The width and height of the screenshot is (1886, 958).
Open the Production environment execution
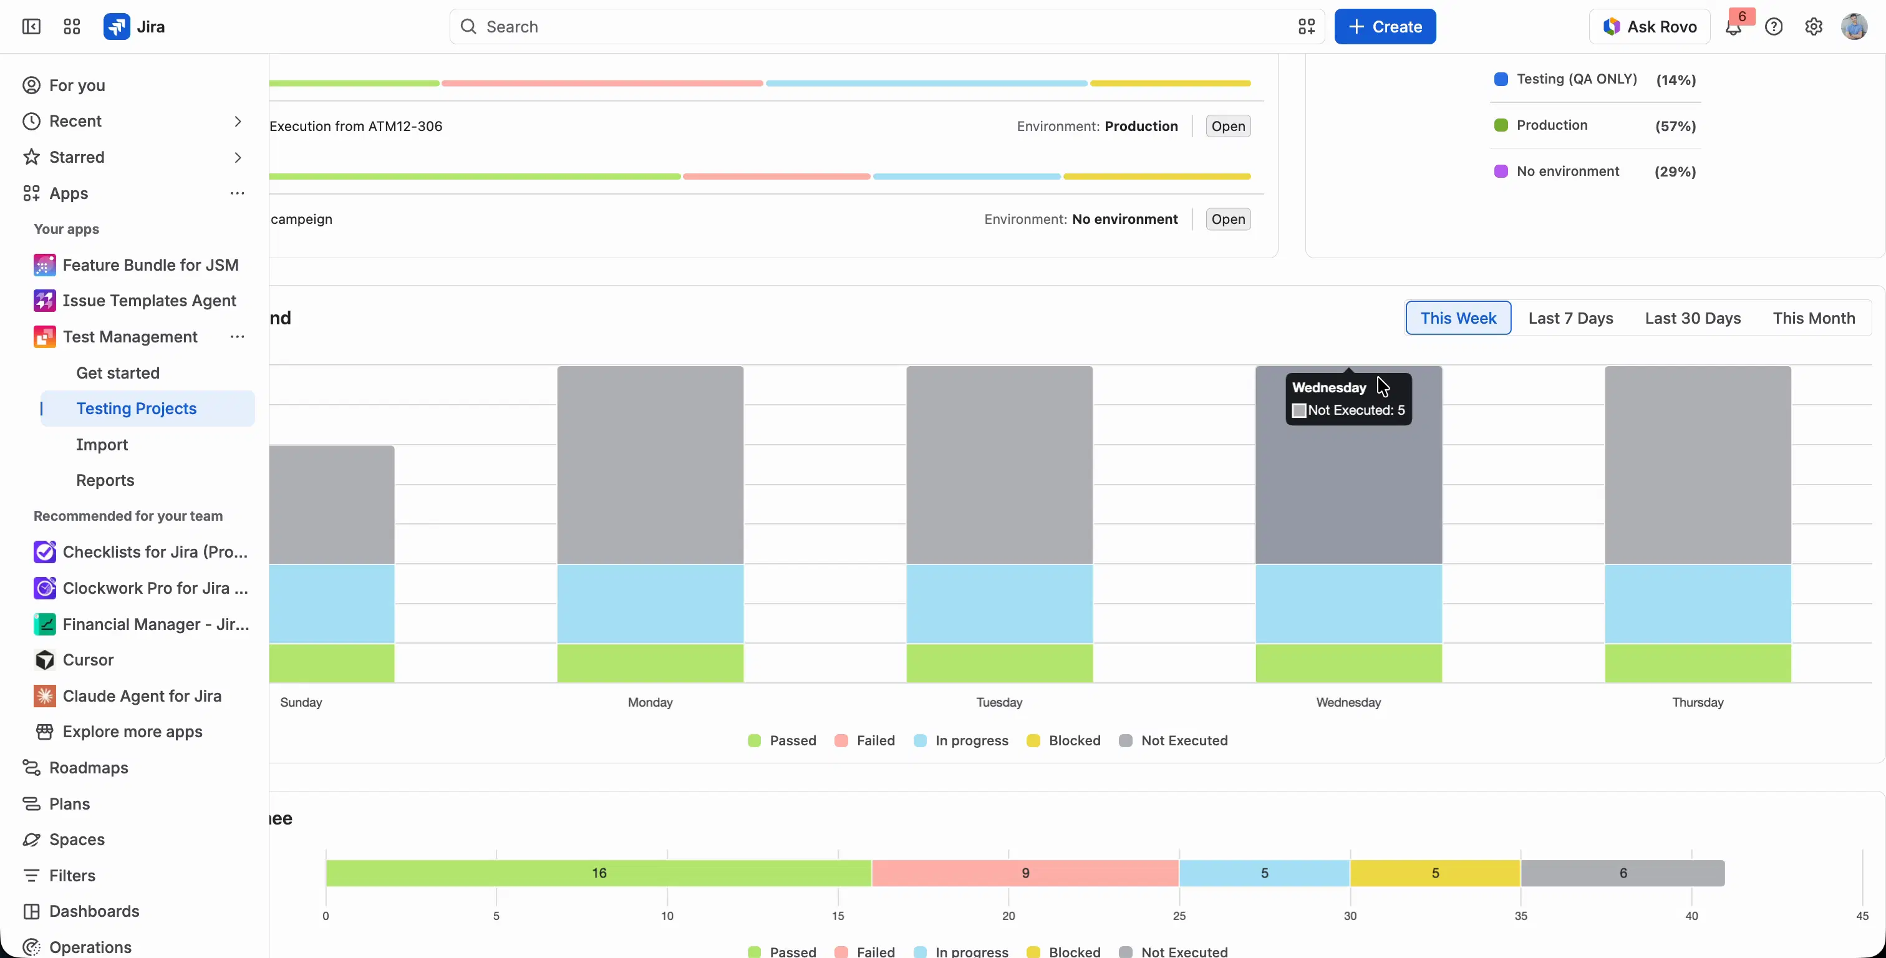(x=1228, y=126)
